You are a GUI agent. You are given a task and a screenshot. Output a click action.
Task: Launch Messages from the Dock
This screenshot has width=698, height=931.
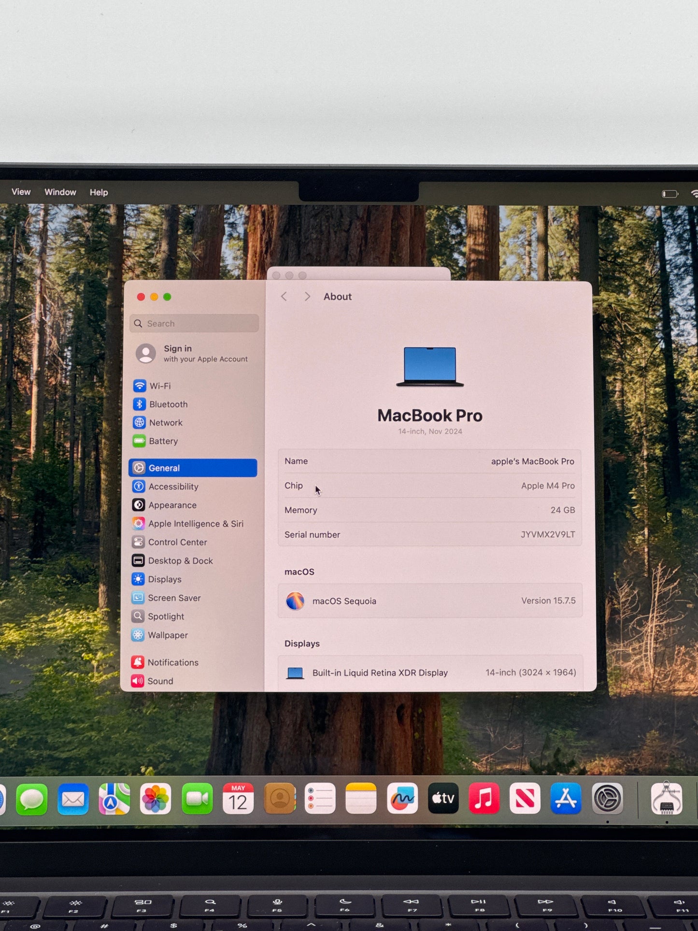32,799
